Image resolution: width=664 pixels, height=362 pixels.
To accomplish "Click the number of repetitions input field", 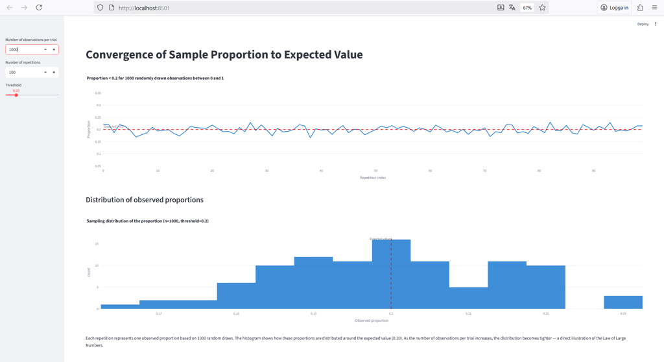I will point(24,72).
